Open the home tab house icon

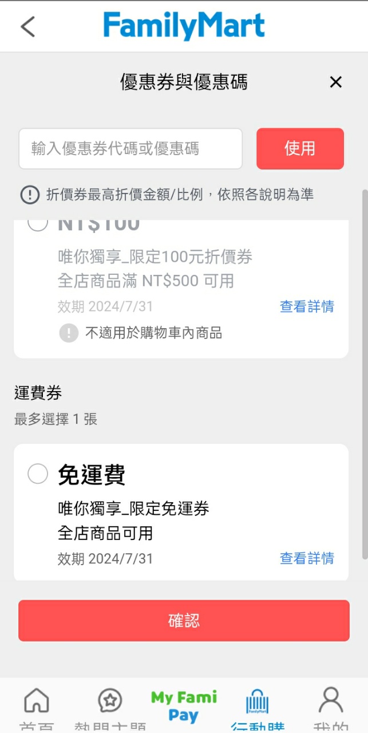tap(37, 701)
